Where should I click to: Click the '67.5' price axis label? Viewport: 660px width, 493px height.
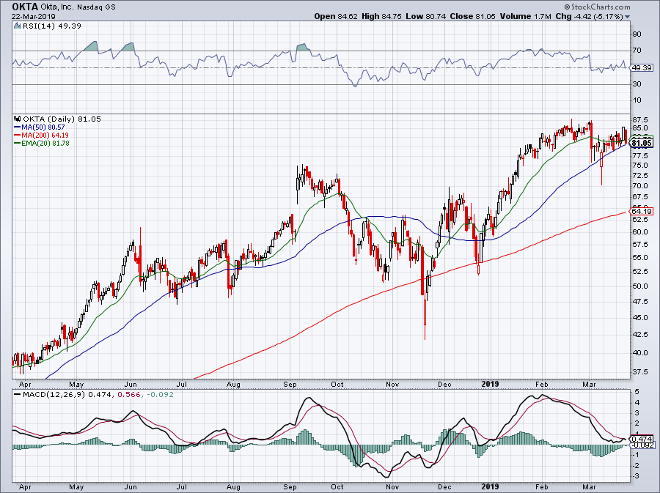pyautogui.click(x=639, y=197)
